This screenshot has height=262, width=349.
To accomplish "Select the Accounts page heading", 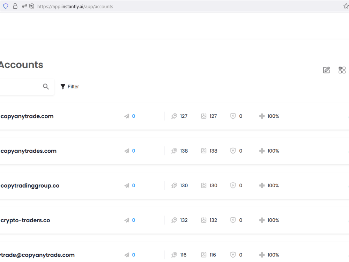I will click(x=21, y=65).
